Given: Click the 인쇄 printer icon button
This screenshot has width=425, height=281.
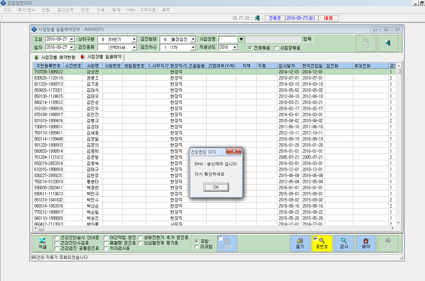Looking at the screenshot, I should (x=227, y=243).
